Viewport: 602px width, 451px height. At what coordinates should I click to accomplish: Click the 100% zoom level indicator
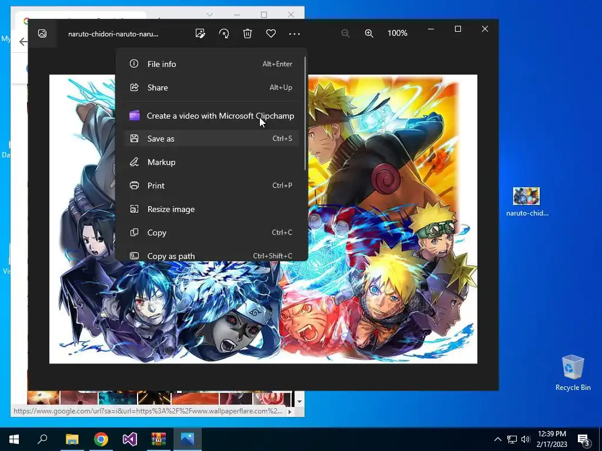pyautogui.click(x=397, y=33)
